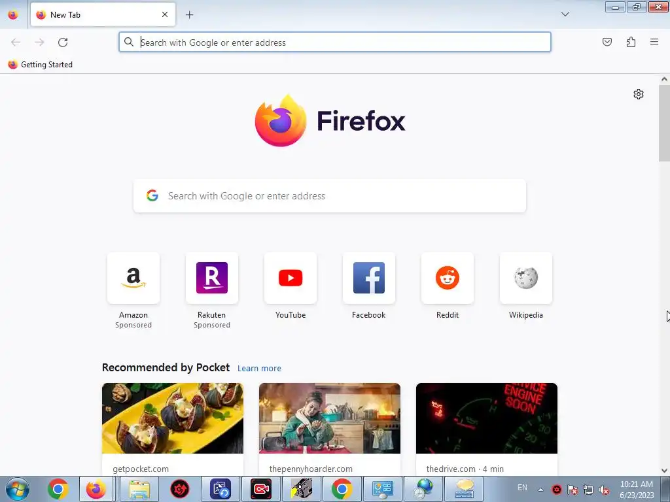
Task: Click the getpocket.com source text
Action: tap(141, 469)
